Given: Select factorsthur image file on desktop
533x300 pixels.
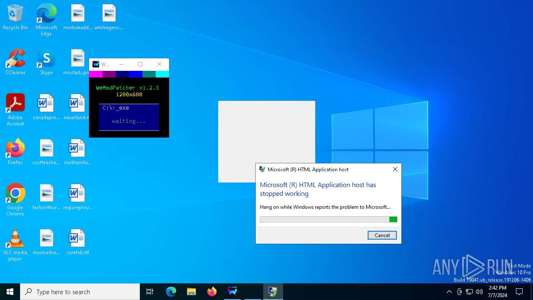Looking at the screenshot, I should [46, 197].
